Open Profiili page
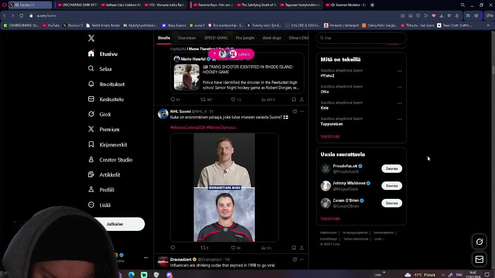Image resolution: width=495 pixels, height=278 pixels. 101,190
